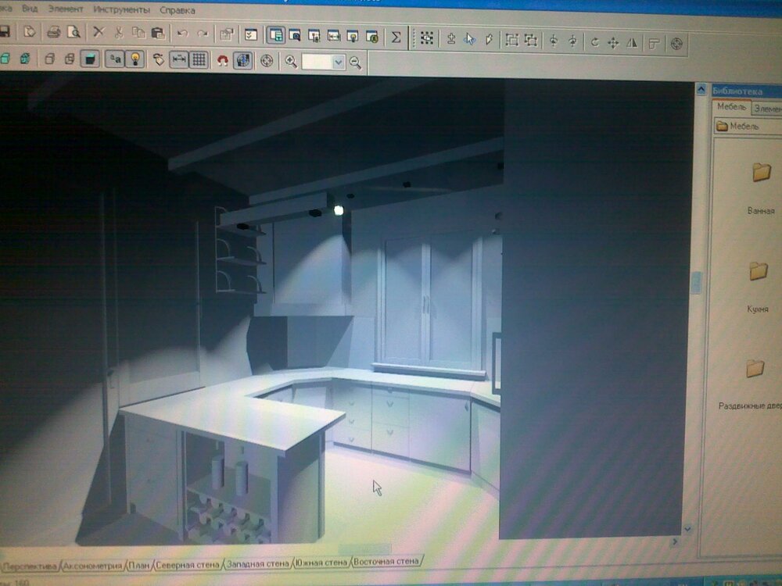Viewport: 782px width, 586px height.
Task: Toggle lighting with the light bulb button
Action: (135, 59)
